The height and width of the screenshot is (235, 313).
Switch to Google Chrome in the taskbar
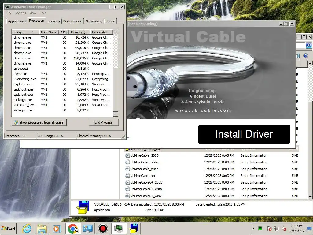pyautogui.click(x=72, y=228)
